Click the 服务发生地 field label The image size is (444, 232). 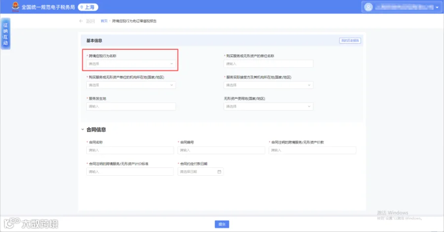click(x=97, y=99)
